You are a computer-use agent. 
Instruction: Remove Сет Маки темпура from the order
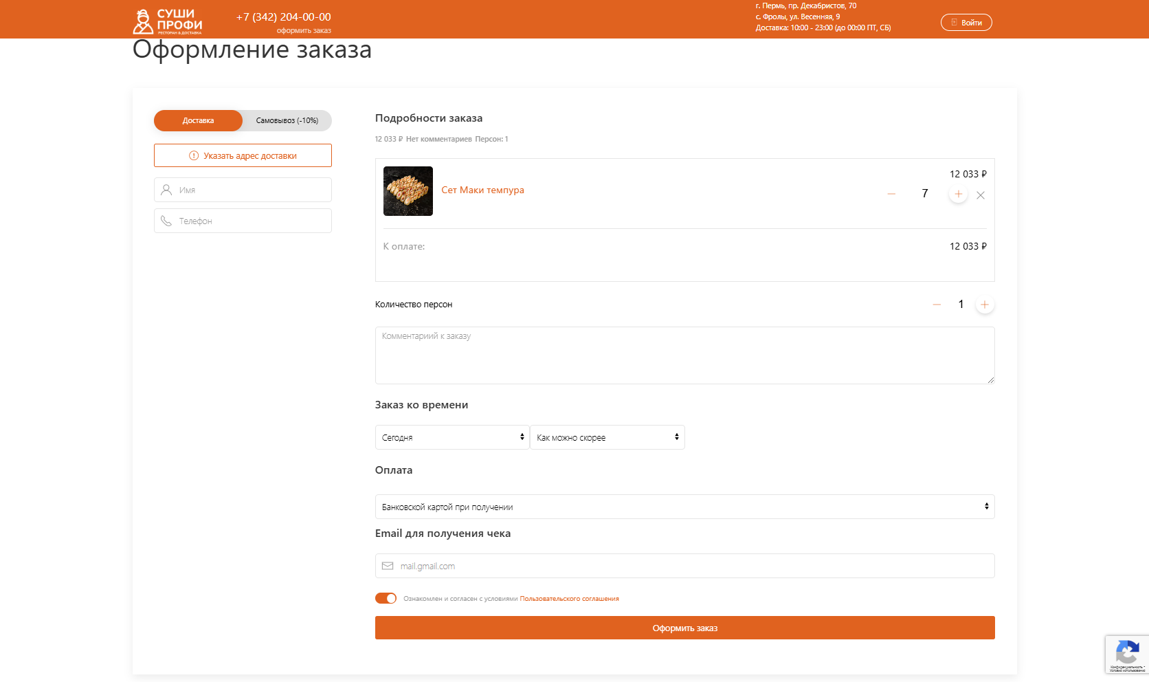(x=981, y=195)
